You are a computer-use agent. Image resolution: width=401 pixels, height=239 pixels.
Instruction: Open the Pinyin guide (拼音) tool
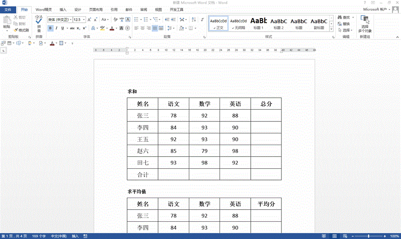click(39, 23)
